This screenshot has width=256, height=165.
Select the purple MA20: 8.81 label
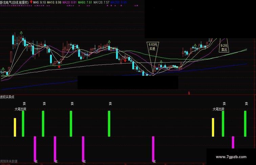point(69,2)
